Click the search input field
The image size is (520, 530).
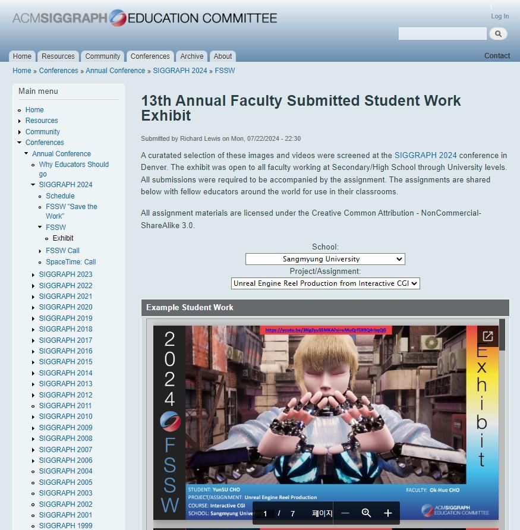443,34
